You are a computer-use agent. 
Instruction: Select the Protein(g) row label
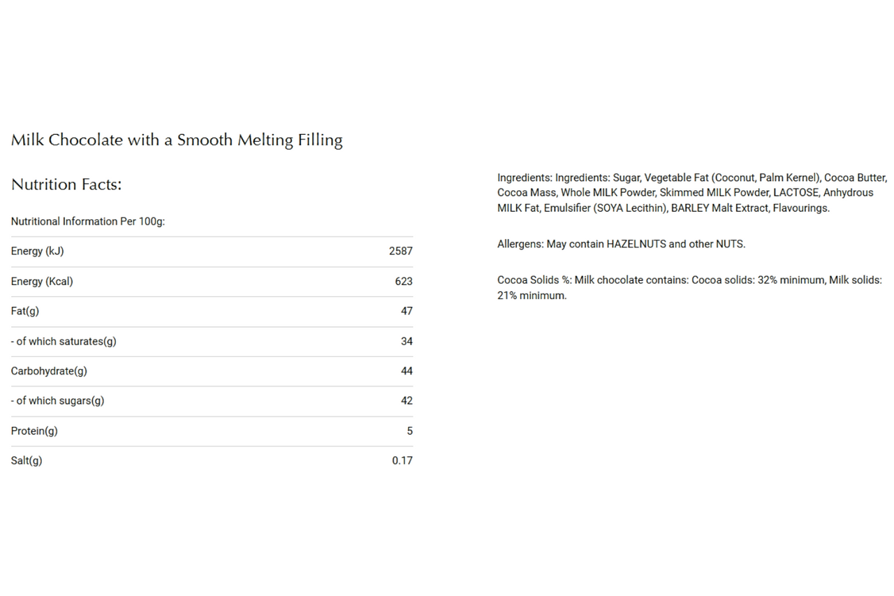(x=34, y=431)
